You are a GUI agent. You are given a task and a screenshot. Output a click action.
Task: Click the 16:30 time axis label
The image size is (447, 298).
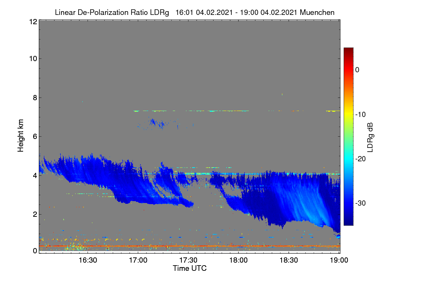tap(88, 260)
